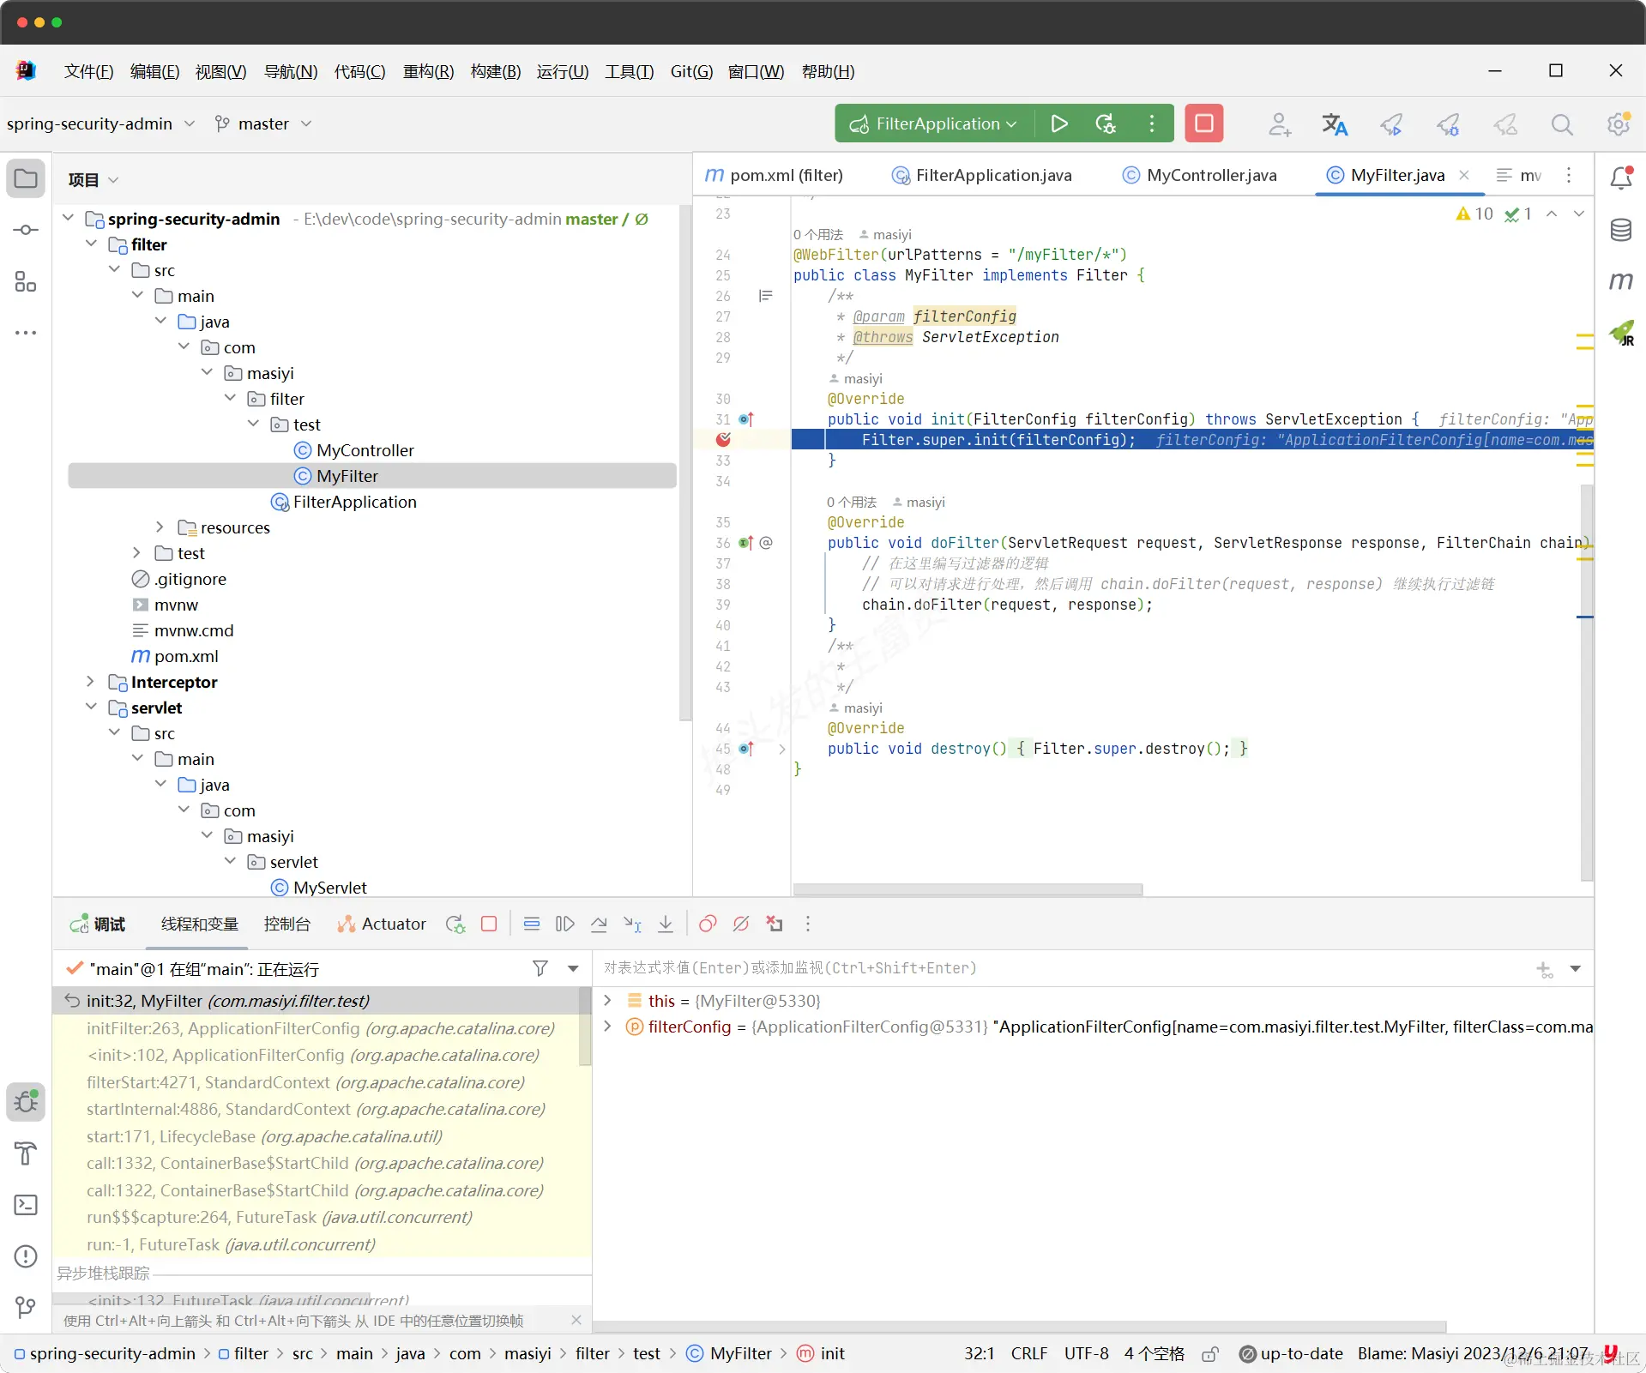
Task: Click the evaluate expression input field
Action: pos(1064,968)
